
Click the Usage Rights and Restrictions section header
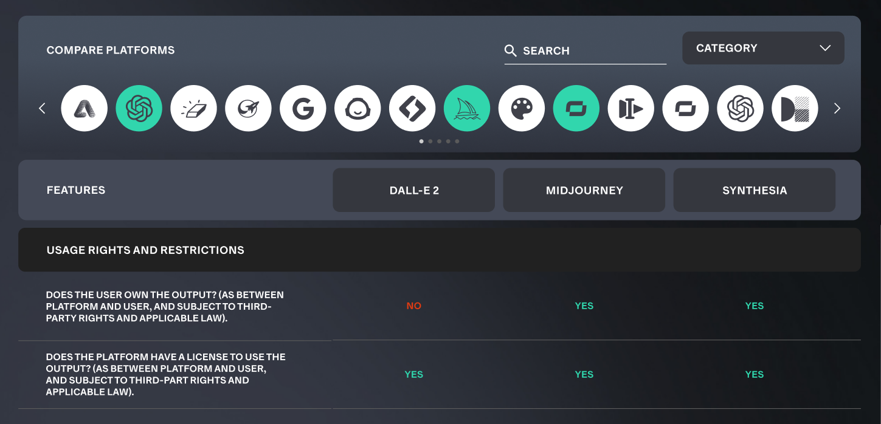(440, 250)
